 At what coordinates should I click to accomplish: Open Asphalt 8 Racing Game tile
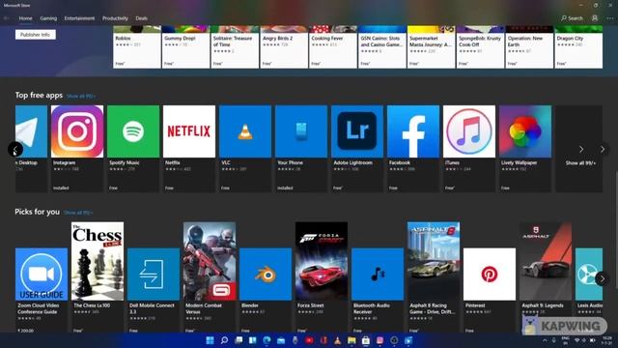click(434, 277)
